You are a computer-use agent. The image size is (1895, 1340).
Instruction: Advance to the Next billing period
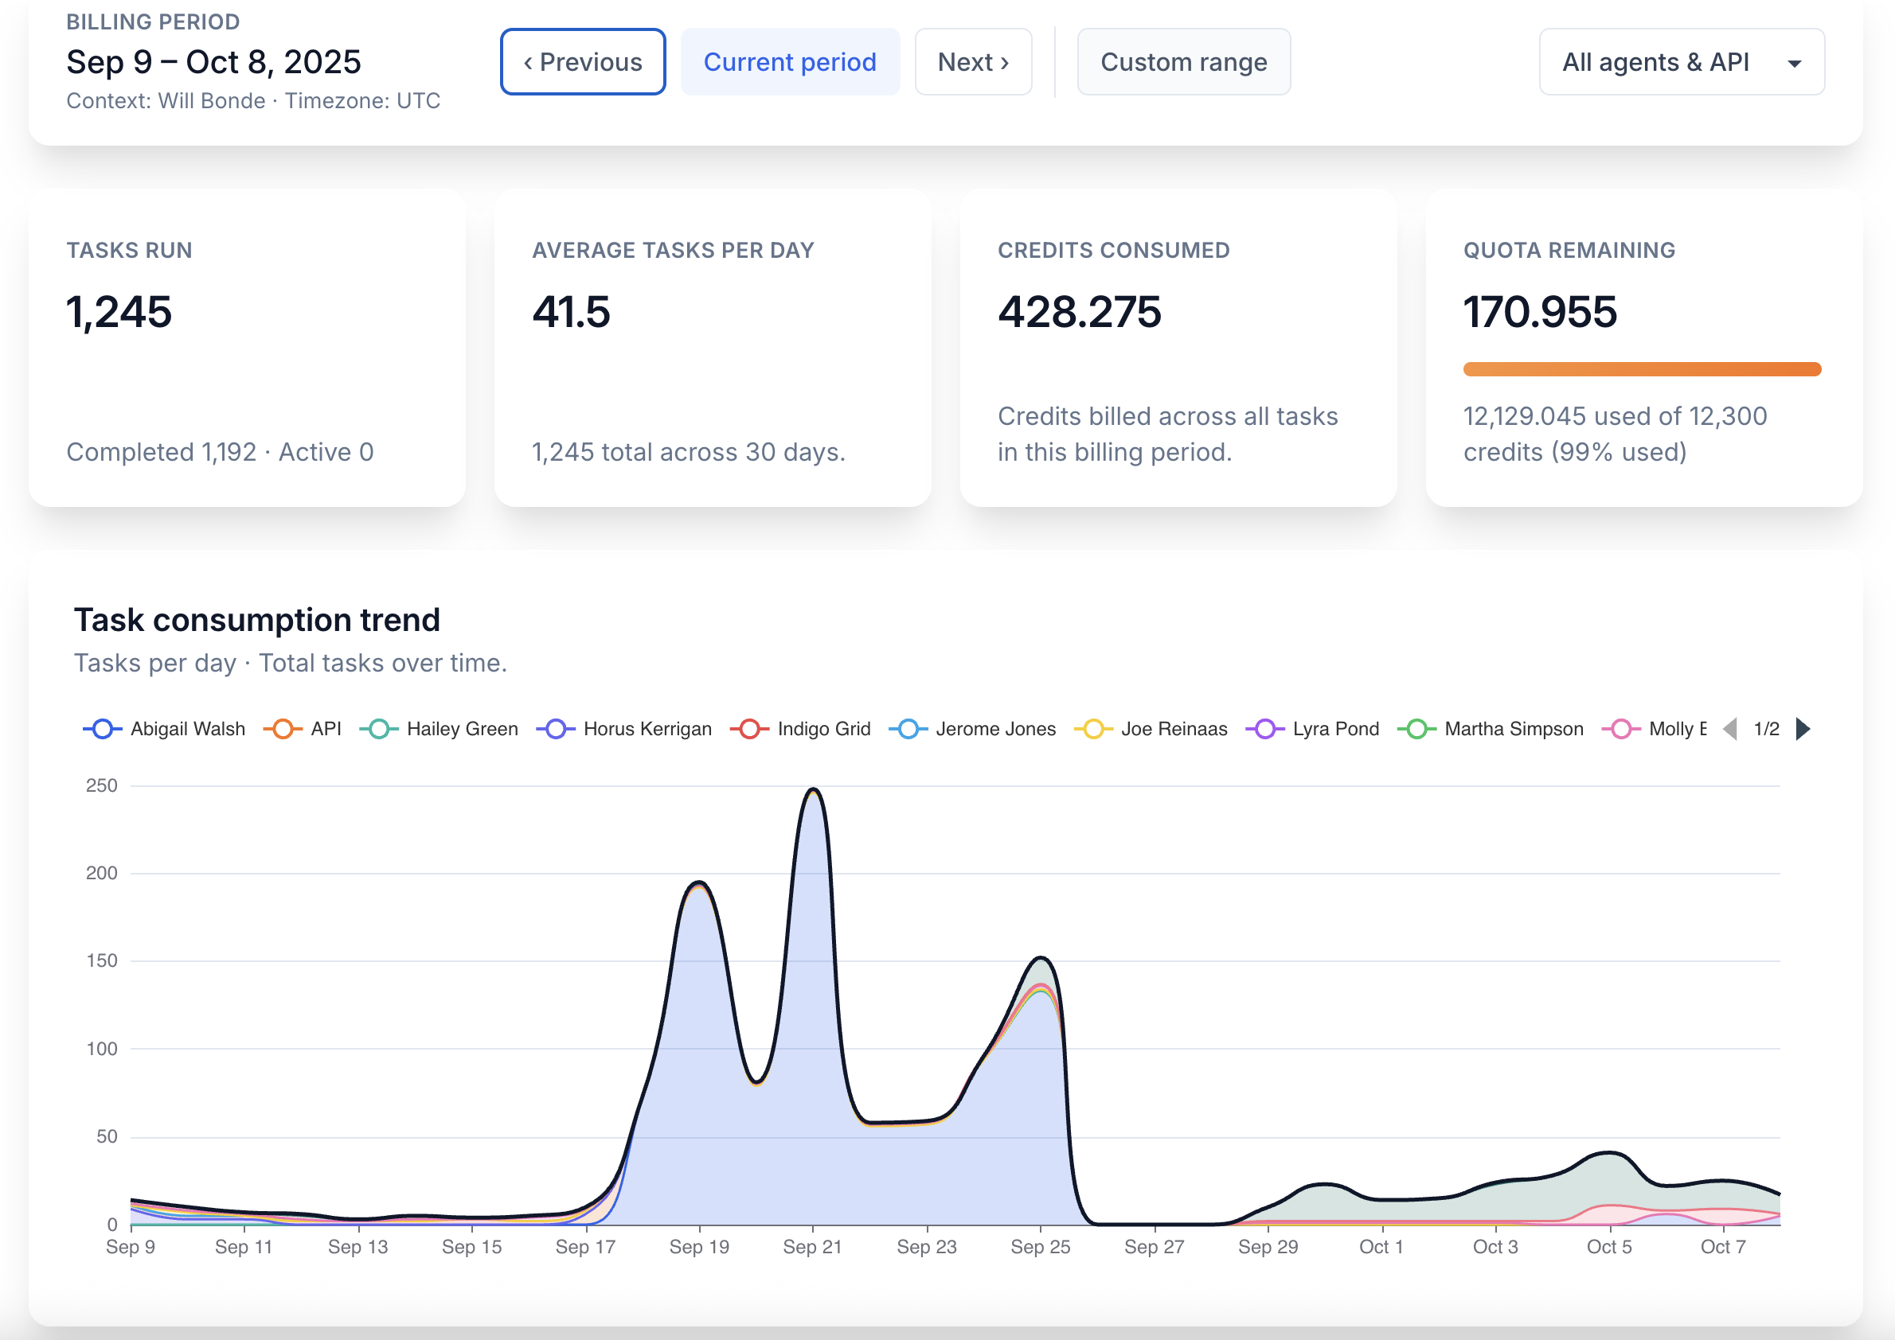pos(973,62)
